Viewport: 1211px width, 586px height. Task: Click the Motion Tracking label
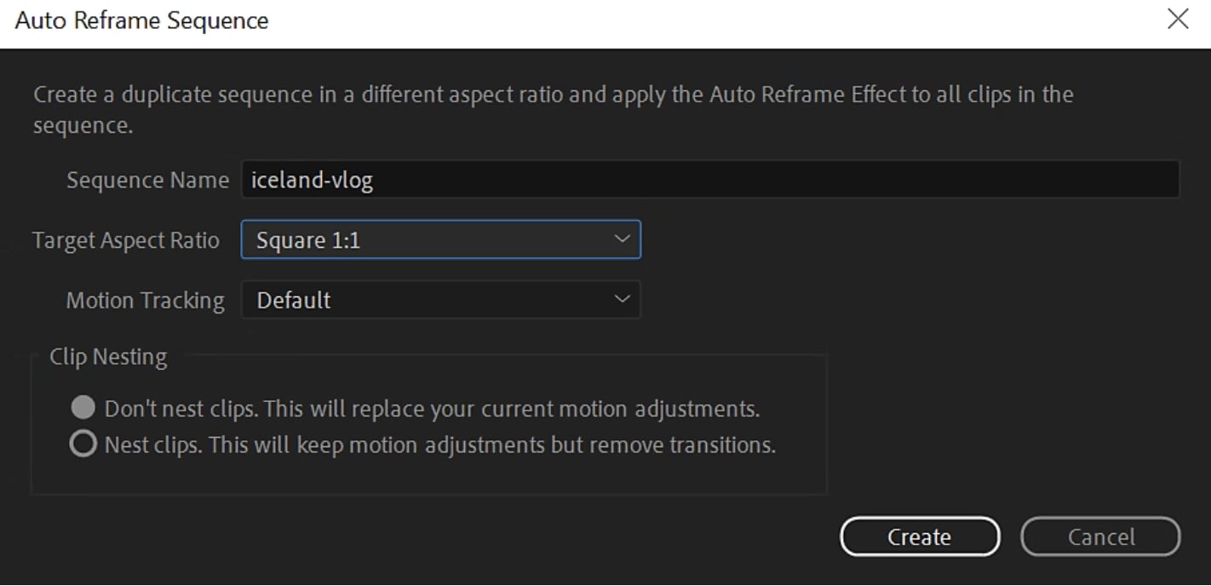point(145,300)
